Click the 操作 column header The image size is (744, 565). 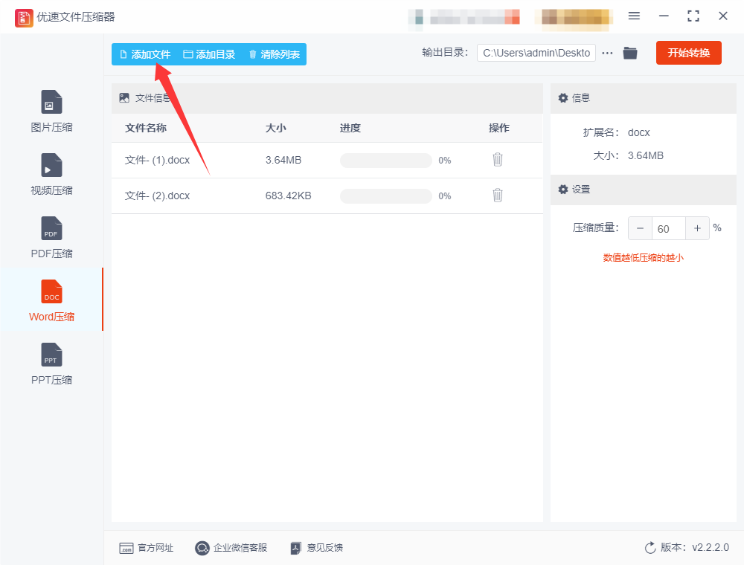coord(498,128)
